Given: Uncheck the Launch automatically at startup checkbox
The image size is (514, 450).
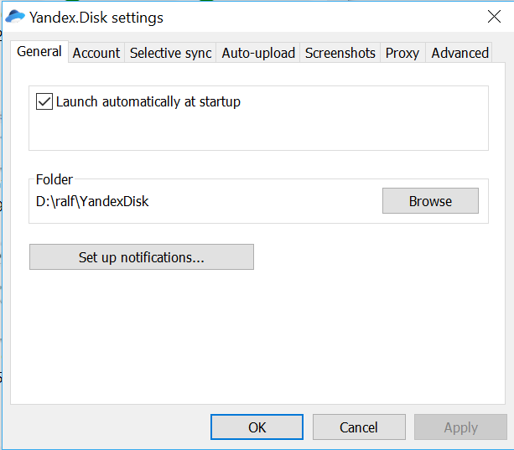Looking at the screenshot, I should tap(44, 101).
